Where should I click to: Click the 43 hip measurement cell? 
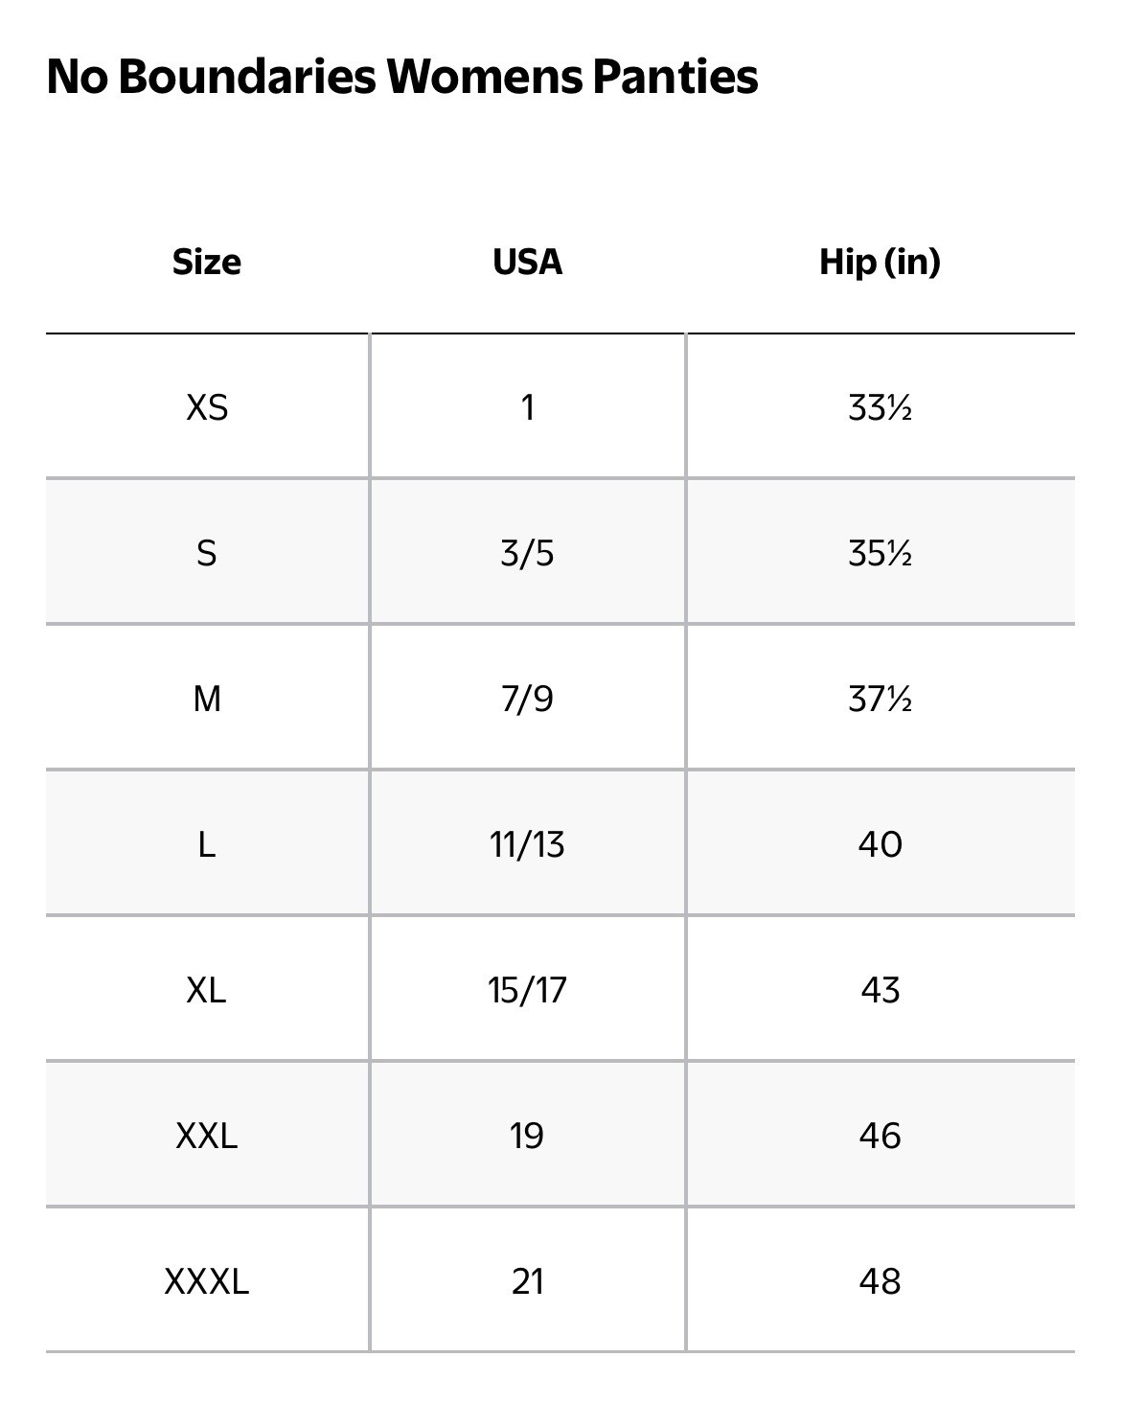pyautogui.click(x=880, y=990)
